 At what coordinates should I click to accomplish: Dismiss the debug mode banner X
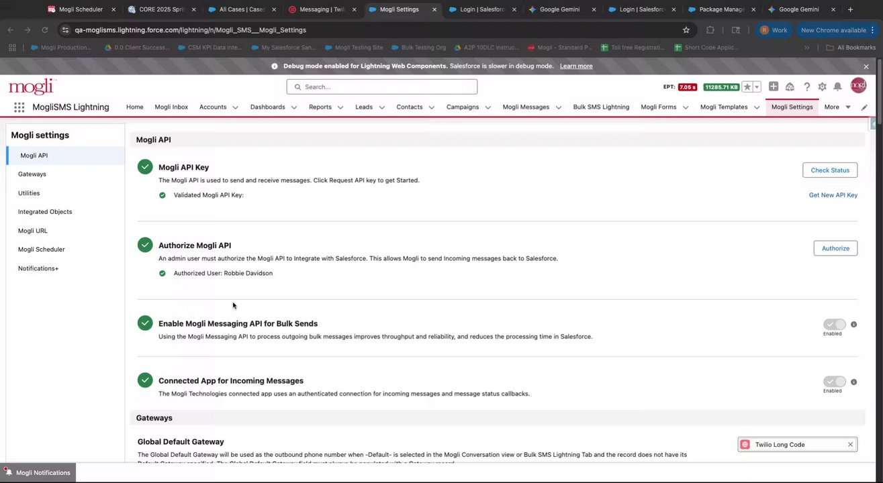click(x=866, y=66)
